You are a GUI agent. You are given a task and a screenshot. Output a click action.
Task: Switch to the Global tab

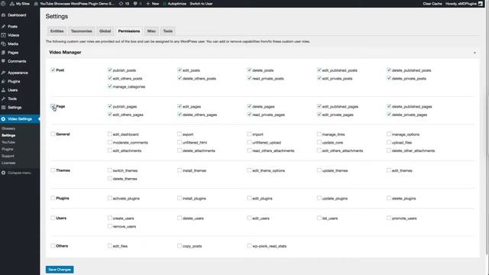pyautogui.click(x=105, y=31)
